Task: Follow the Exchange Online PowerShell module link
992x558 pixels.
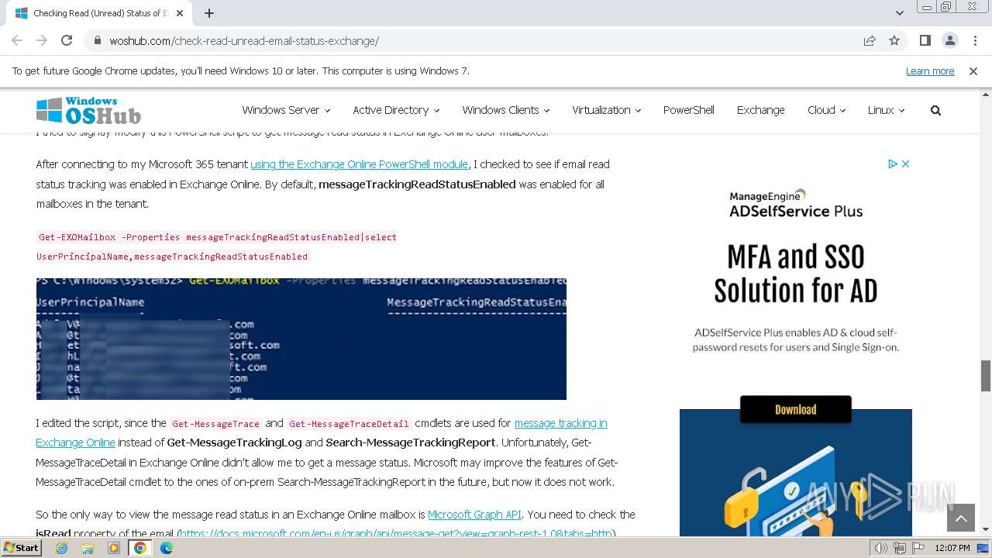Action: 359,164
